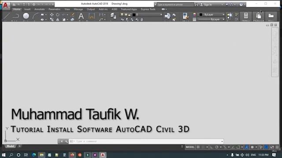This screenshot has width=282, height=158.
Task: Select the Circle tool
Action: (26, 16)
